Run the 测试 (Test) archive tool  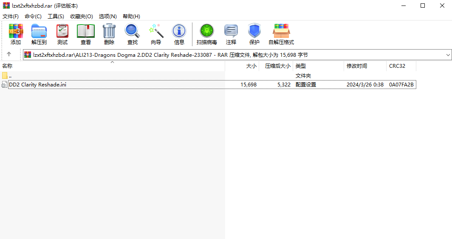(62, 34)
